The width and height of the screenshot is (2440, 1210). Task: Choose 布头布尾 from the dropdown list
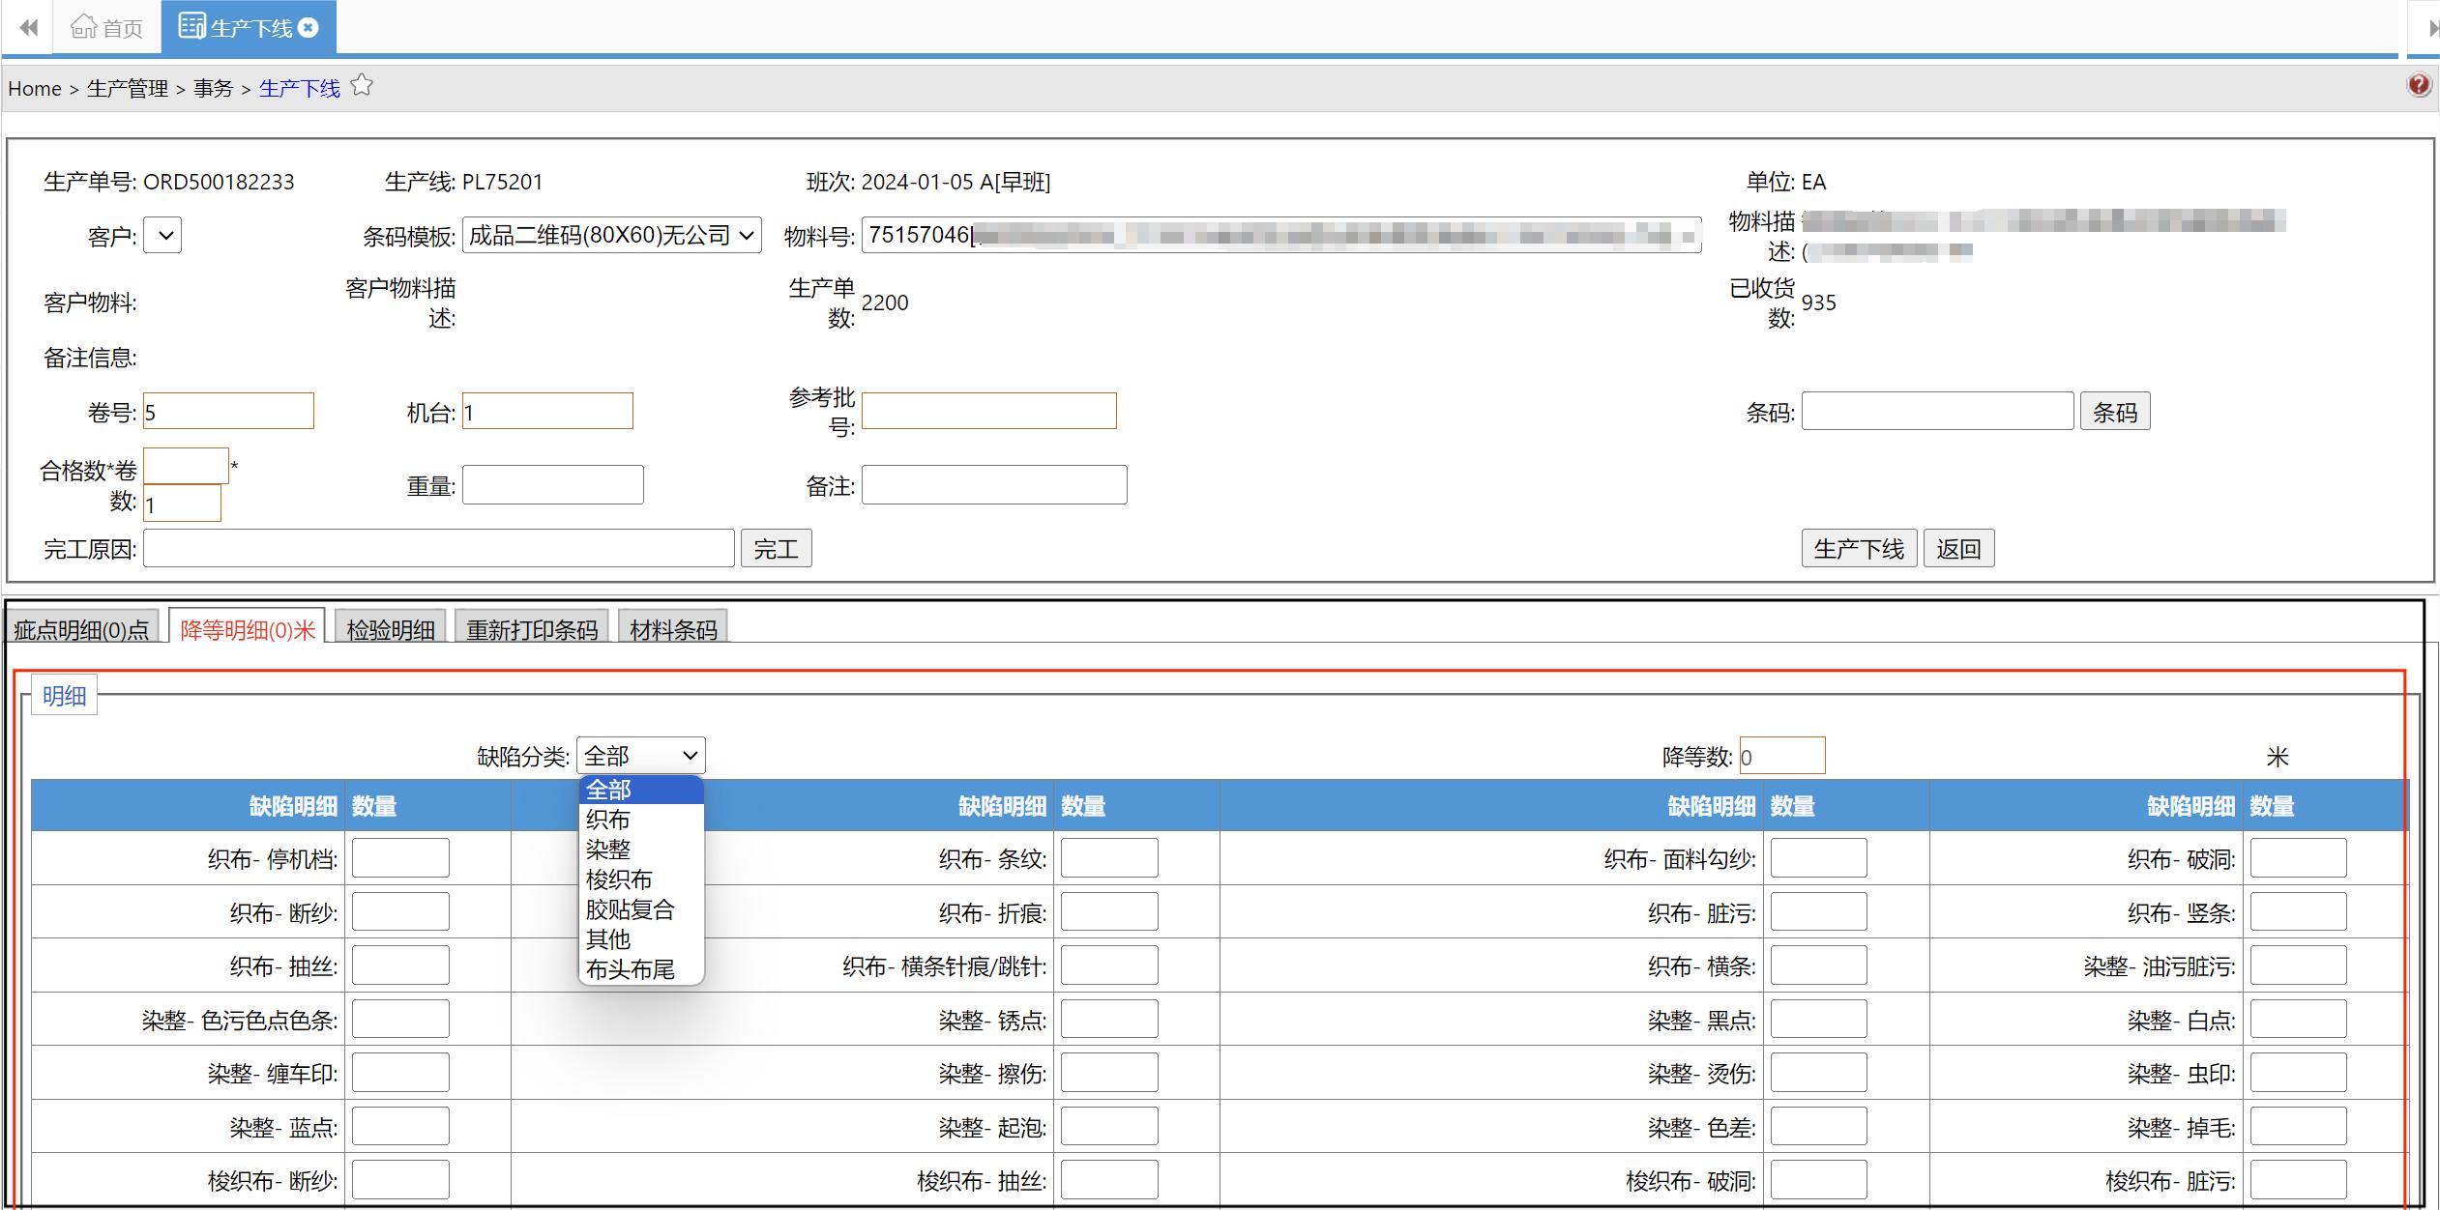640,969
